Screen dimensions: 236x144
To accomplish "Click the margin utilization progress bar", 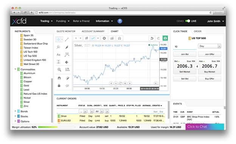I will pyautogui.click(x=57, y=127).
